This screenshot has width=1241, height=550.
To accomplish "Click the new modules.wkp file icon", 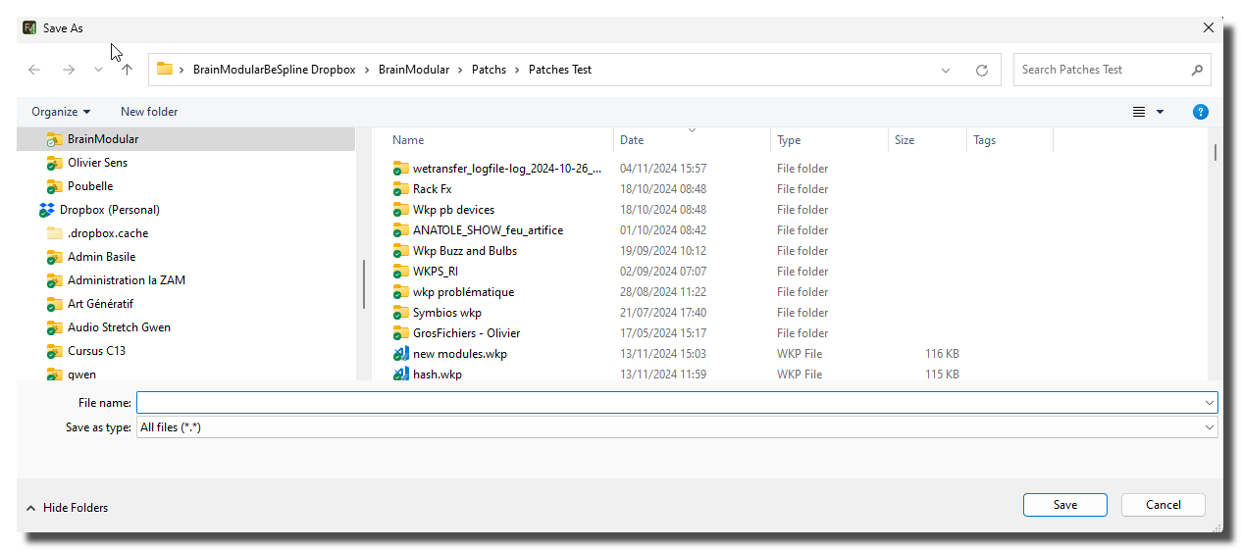I will pos(400,354).
